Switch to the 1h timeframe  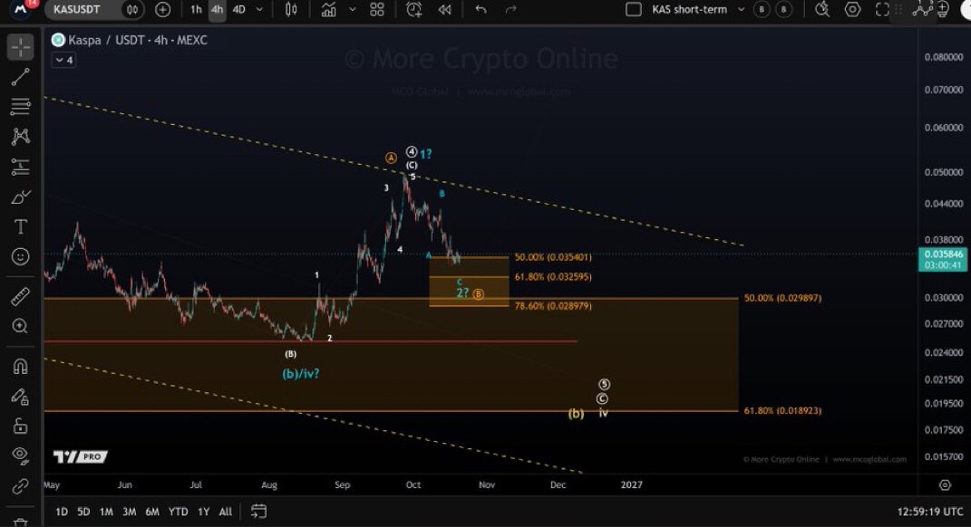pyautogui.click(x=197, y=9)
